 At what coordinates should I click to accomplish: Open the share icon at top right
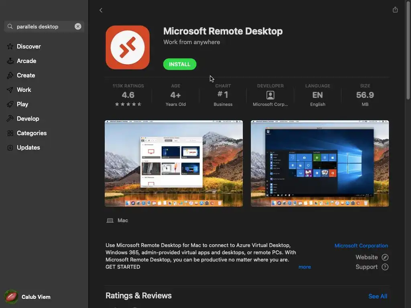(395, 10)
